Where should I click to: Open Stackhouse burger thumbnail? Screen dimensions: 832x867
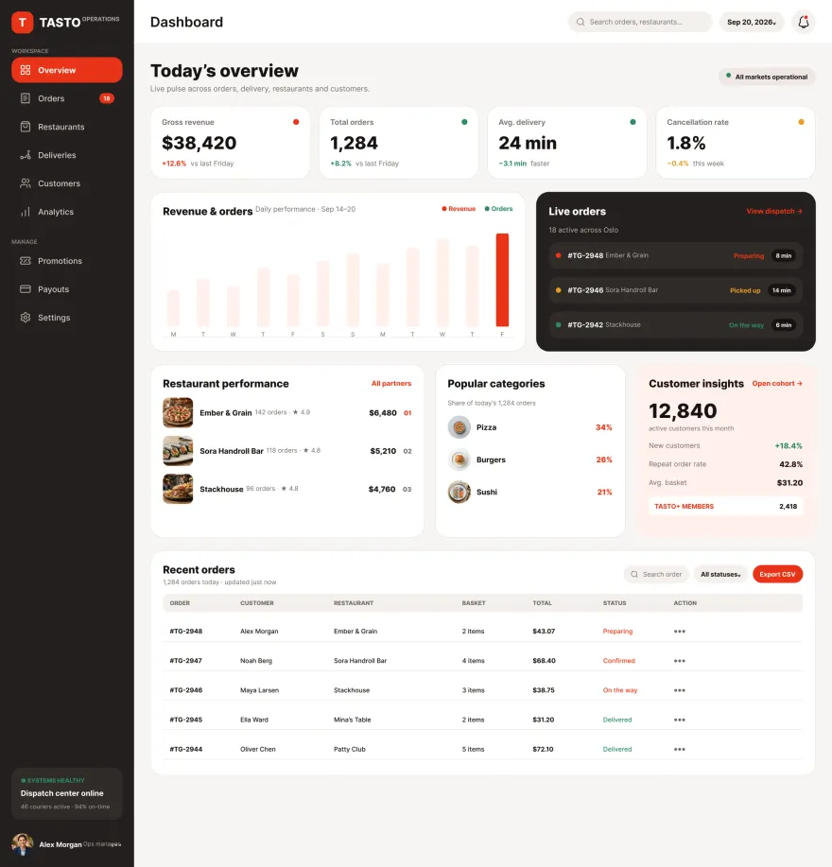coord(178,489)
